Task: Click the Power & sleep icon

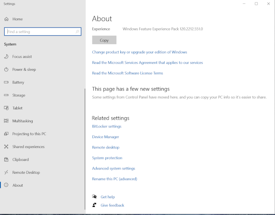Action: point(6,70)
